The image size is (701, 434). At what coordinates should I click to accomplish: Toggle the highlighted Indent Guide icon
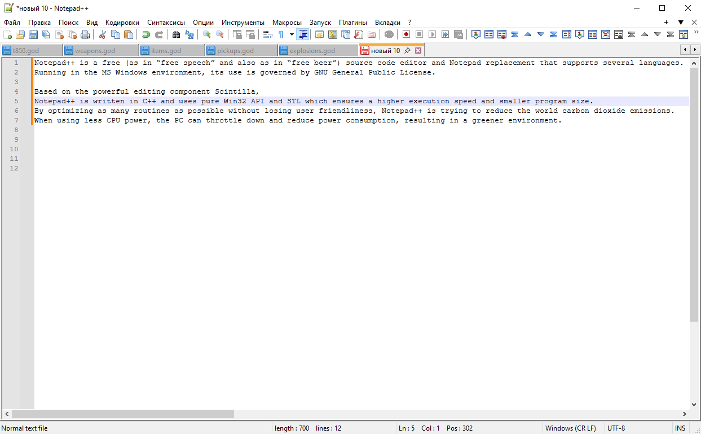click(303, 34)
